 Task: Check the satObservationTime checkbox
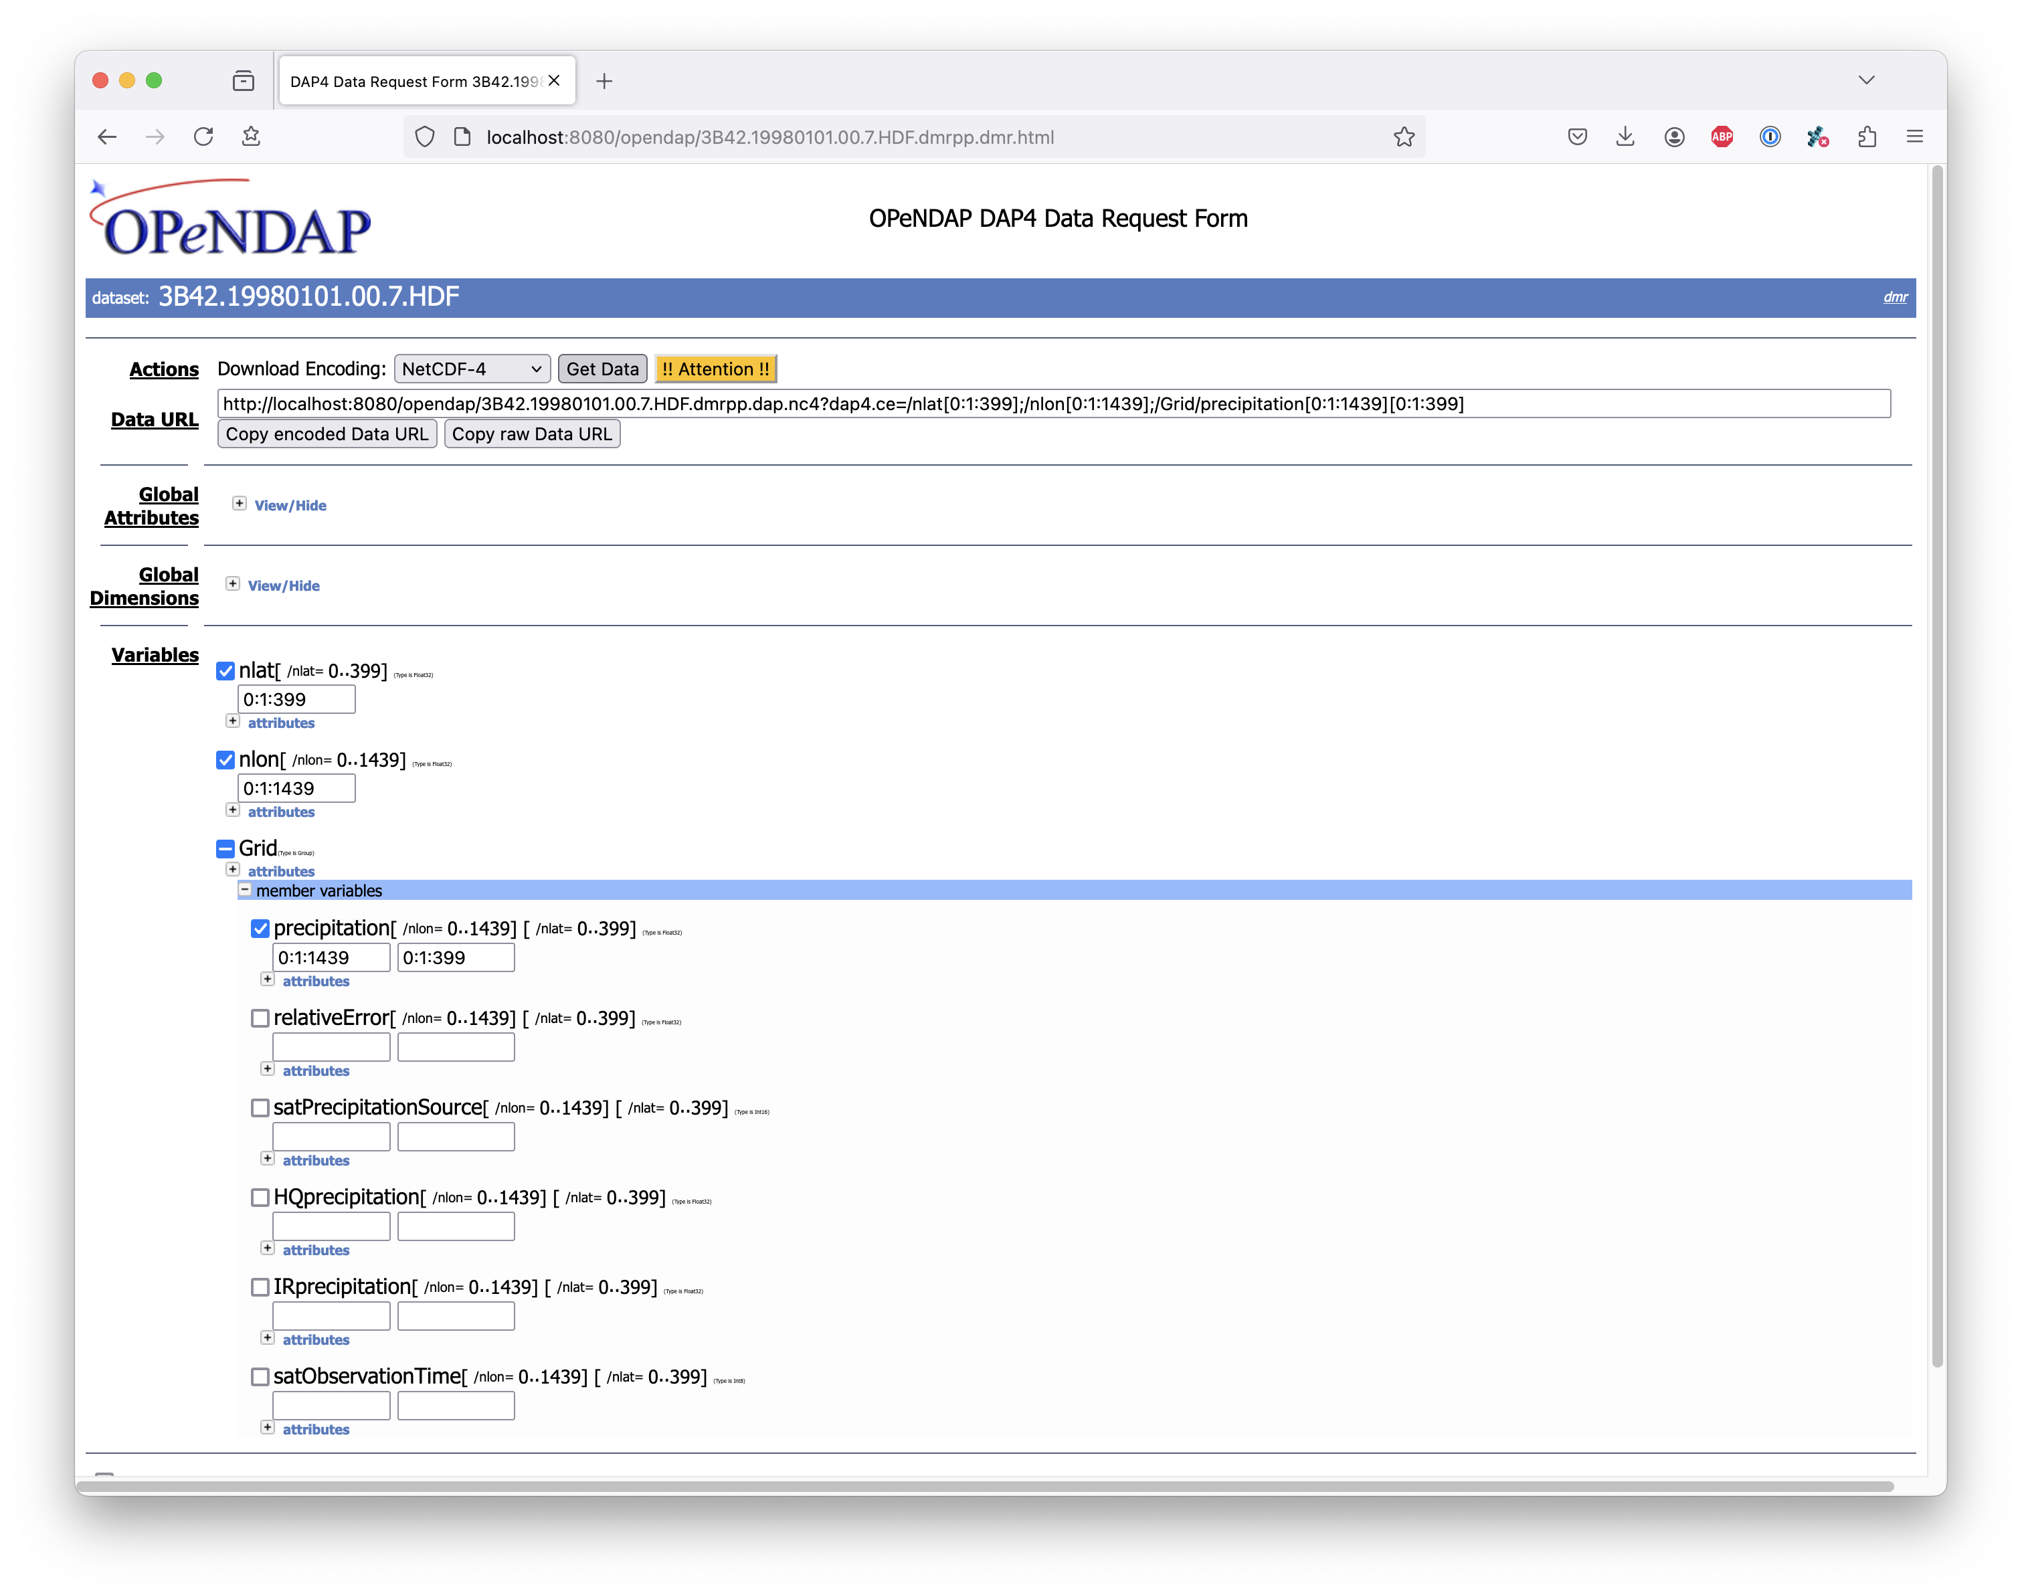(x=260, y=1376)
